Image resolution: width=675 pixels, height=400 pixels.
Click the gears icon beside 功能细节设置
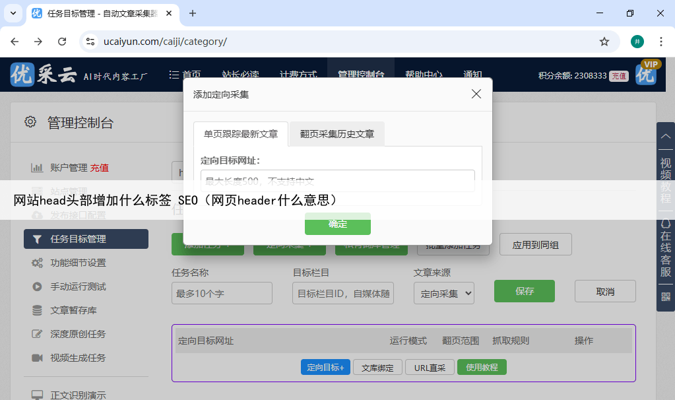click(37, 263)
